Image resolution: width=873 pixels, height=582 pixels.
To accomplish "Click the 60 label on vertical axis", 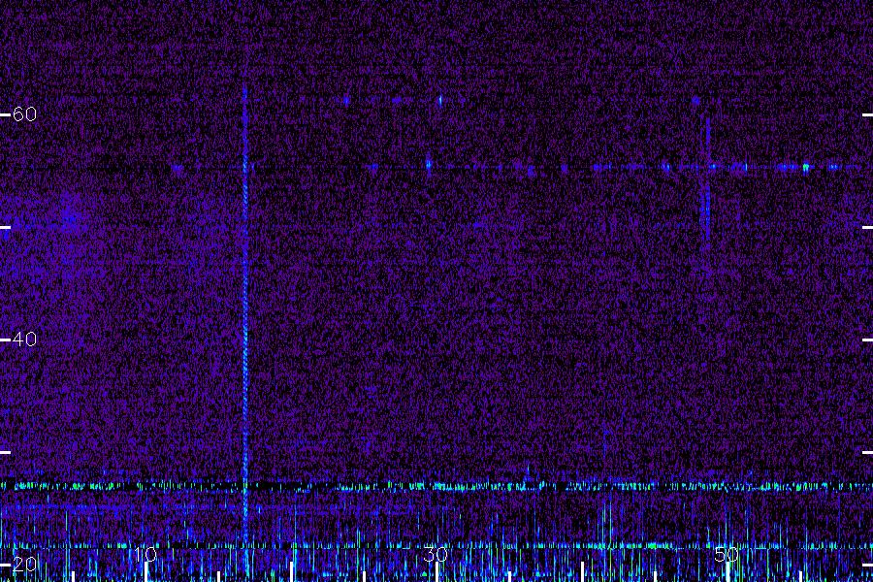I will coord(24,114).
